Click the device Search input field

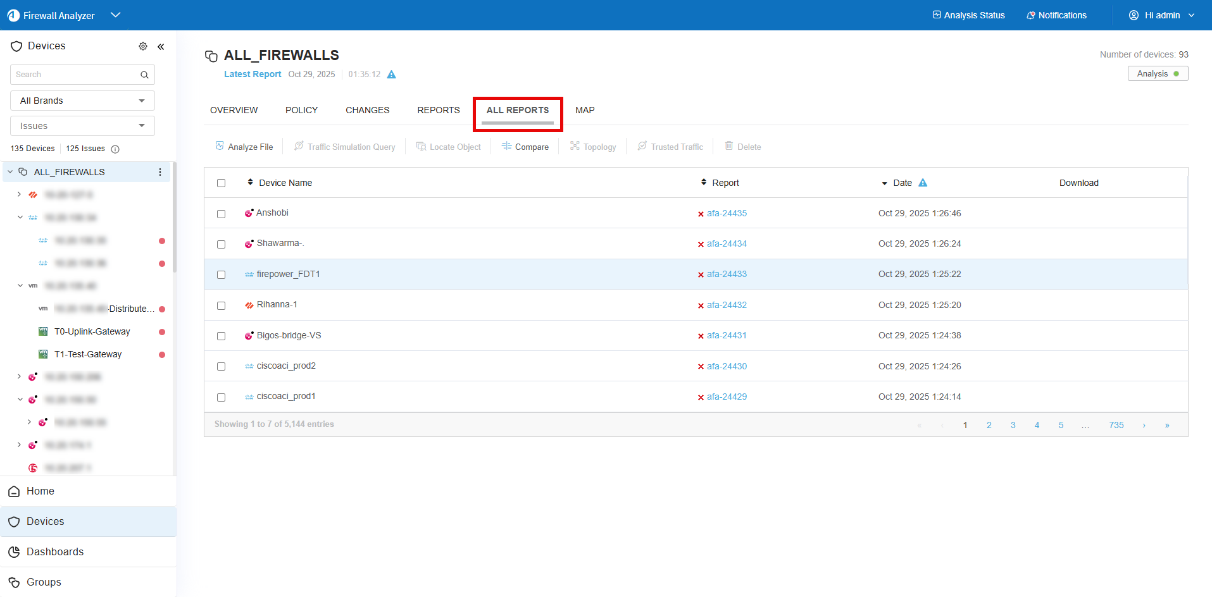point(75,75)
